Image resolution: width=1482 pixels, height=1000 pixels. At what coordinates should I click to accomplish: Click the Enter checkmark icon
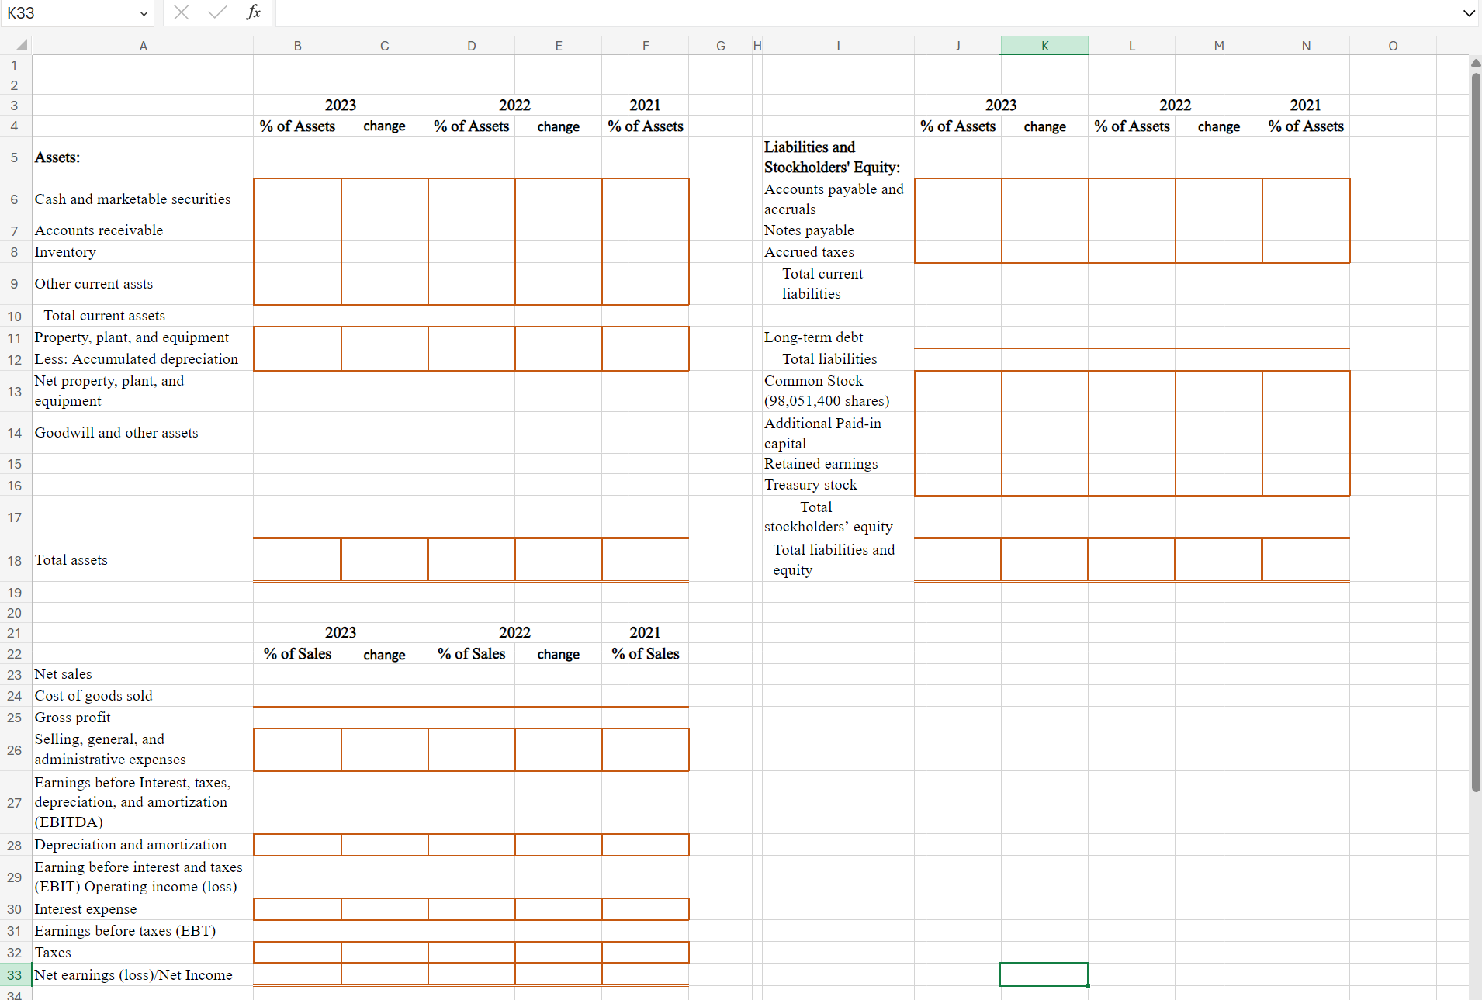(x=217, y=12)
